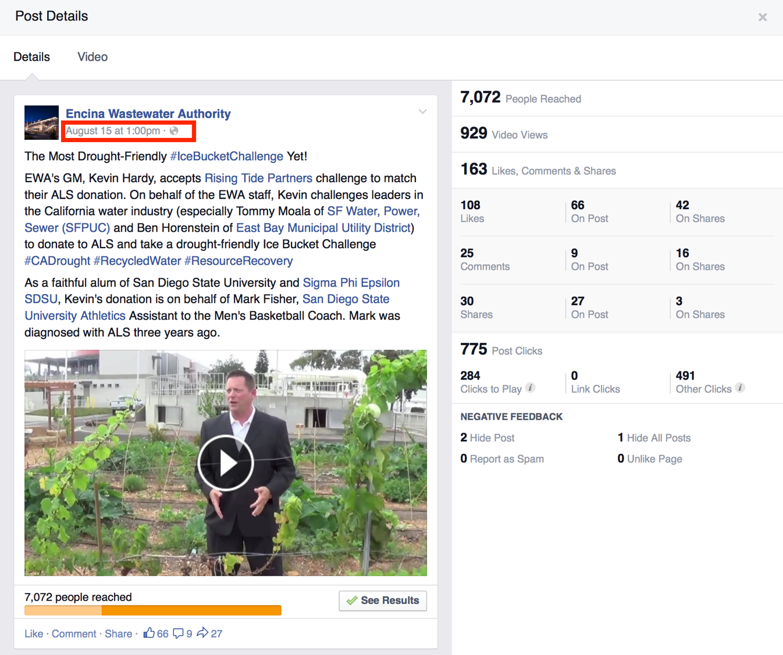
Task: Open the #ResourceRecovery hashtag
Action: tap(239, 261)
